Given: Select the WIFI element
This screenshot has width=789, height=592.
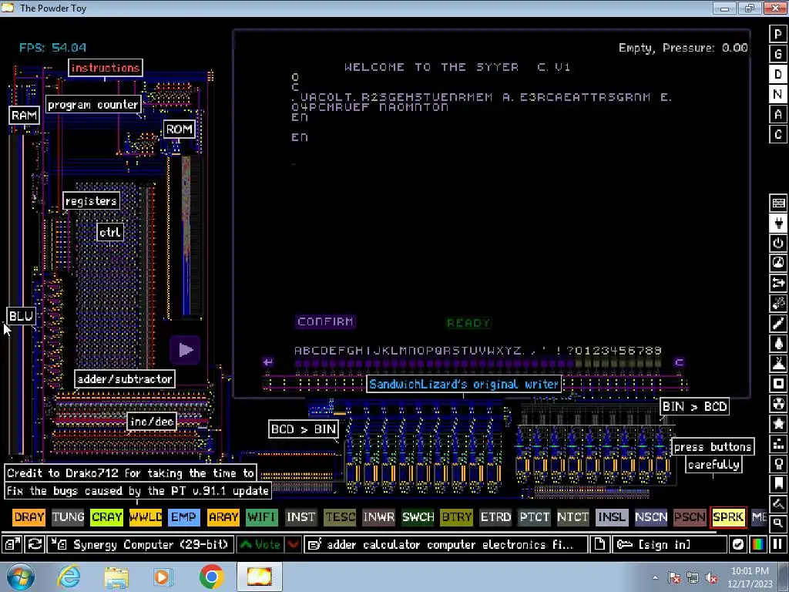Looking at the screenshot, I should click(x=262, y=517).
